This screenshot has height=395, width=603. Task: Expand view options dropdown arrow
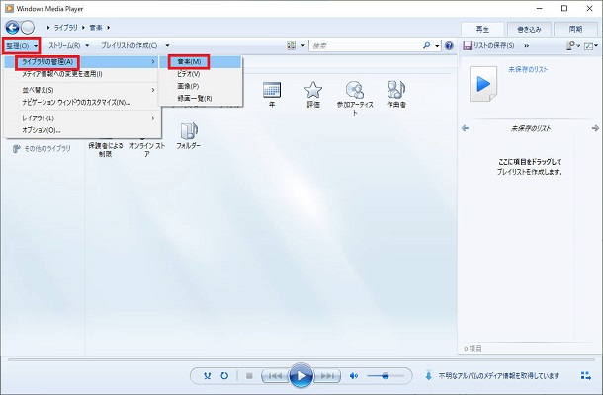303,46
